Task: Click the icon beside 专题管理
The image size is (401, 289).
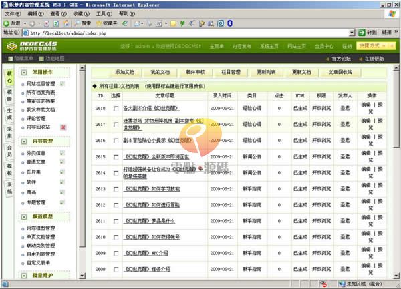Action: click(x=63, y=202)
